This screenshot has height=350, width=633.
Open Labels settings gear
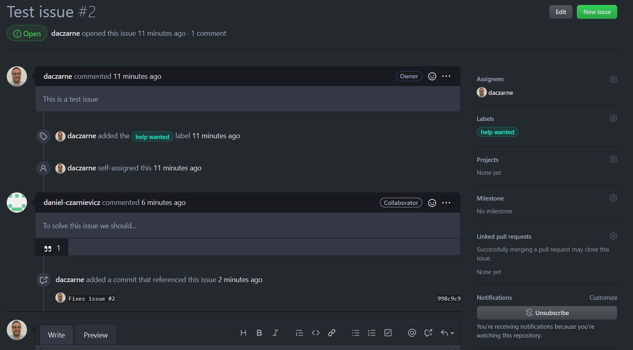(x=613, y=118)
